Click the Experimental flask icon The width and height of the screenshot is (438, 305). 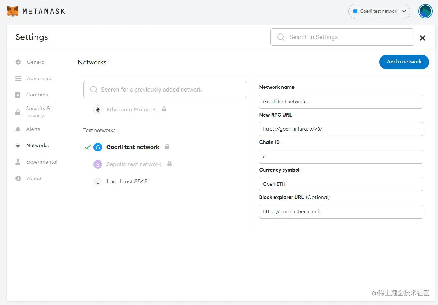(18, 162)
